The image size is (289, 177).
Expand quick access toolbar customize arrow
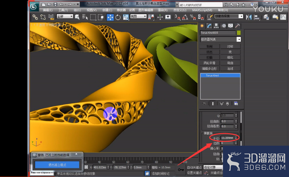(x=78, y=4)
